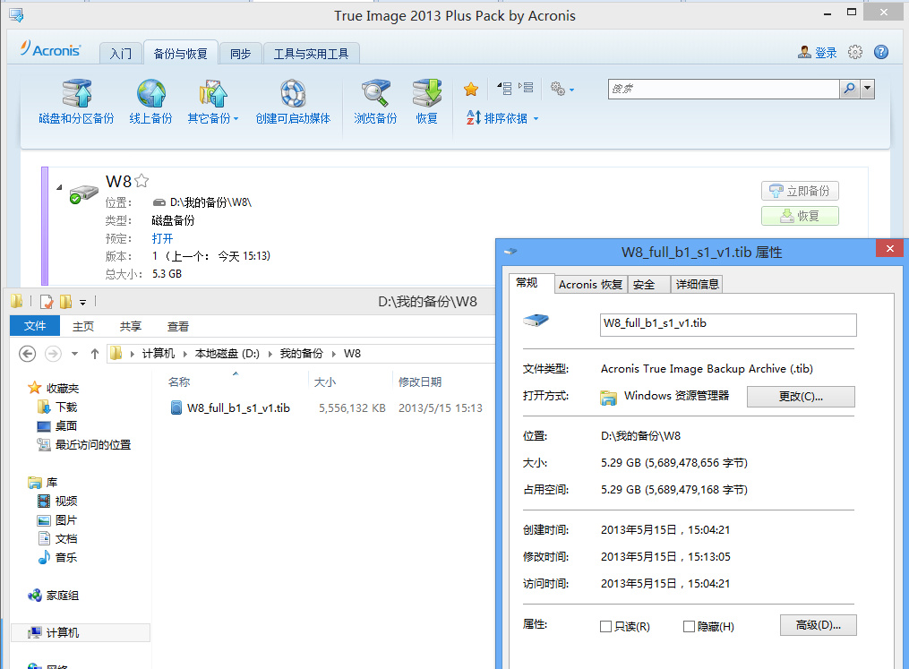
Task: Collapse all backup entries icon
Action: pos(504,88)
